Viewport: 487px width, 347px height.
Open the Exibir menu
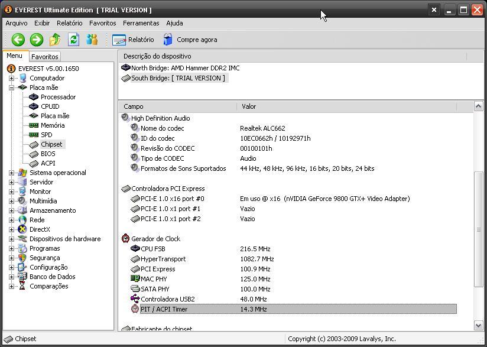42,23
